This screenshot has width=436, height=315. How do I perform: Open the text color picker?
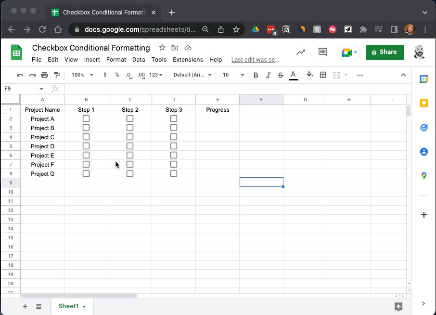[293, 75]
